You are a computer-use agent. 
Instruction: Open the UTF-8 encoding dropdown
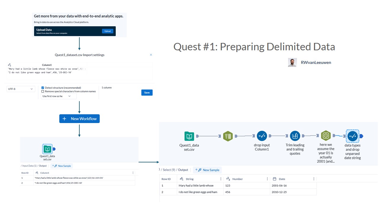[x=21, y=89]
